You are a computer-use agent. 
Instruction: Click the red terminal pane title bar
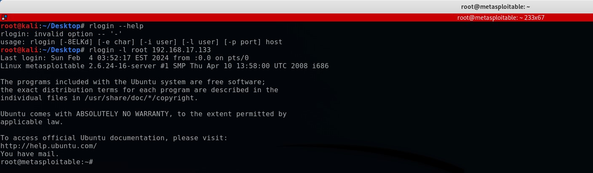click(253, 18)
